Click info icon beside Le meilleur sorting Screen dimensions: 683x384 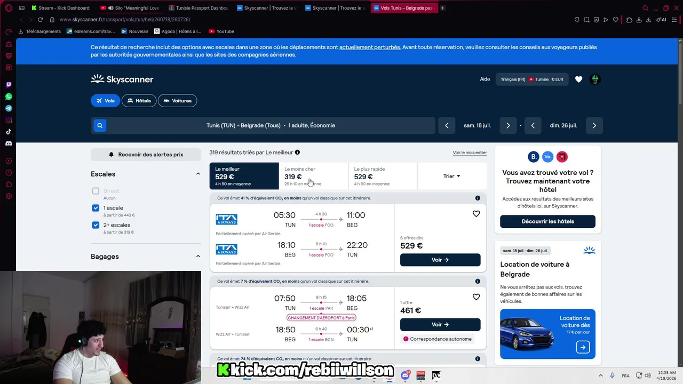coord(297,153)
